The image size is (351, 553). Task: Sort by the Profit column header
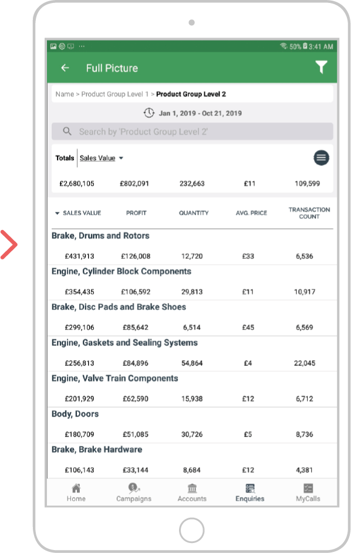(136, 213)
